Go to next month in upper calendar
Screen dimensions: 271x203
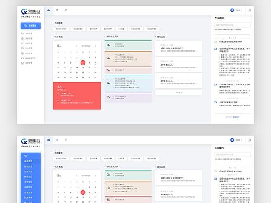pos(95,46)
